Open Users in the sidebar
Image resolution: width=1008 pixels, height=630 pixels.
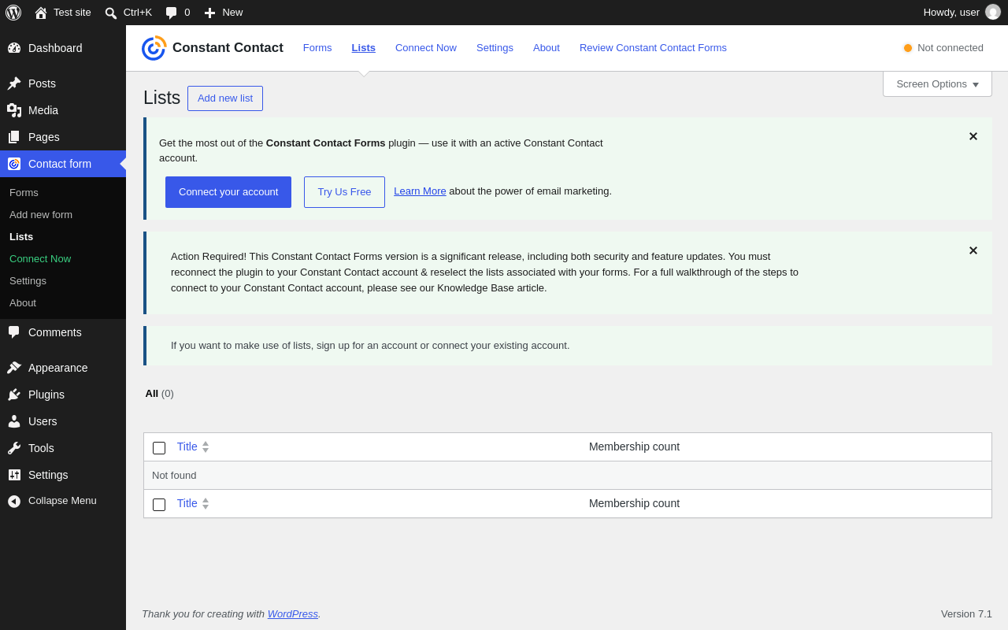click(x=63, y=421)
